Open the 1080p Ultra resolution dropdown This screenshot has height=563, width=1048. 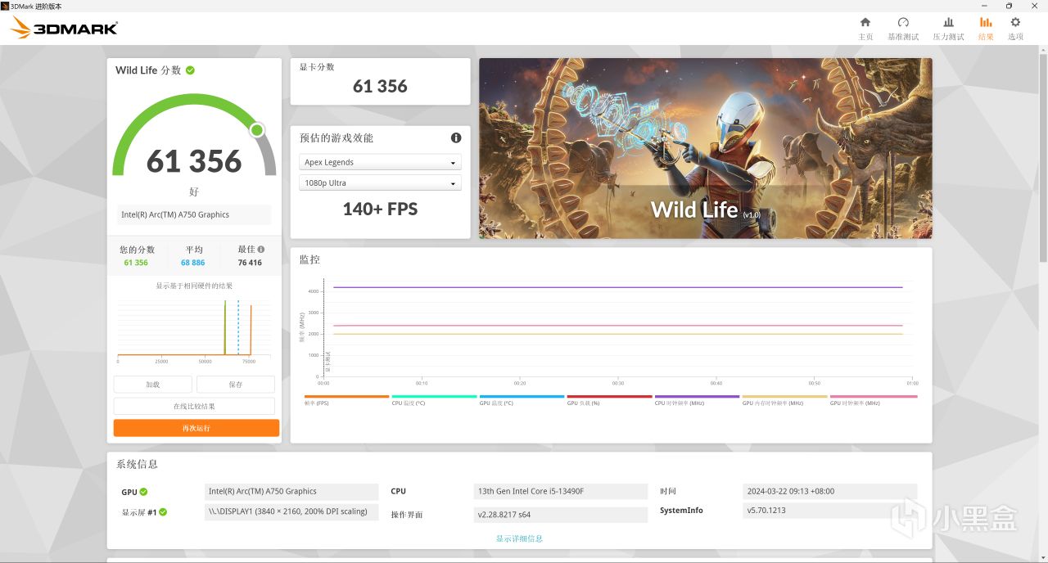click(x=380, y=182)
